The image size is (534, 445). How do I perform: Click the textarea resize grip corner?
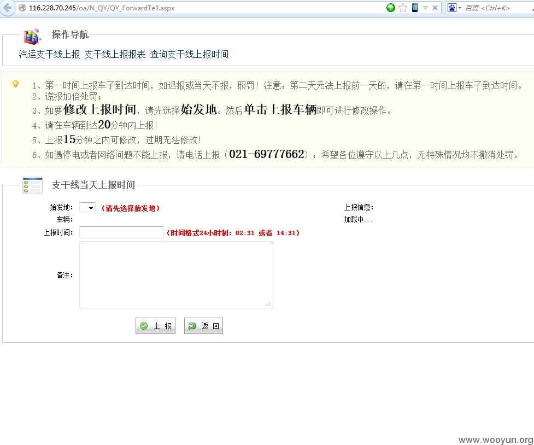[x=268, y=305]
